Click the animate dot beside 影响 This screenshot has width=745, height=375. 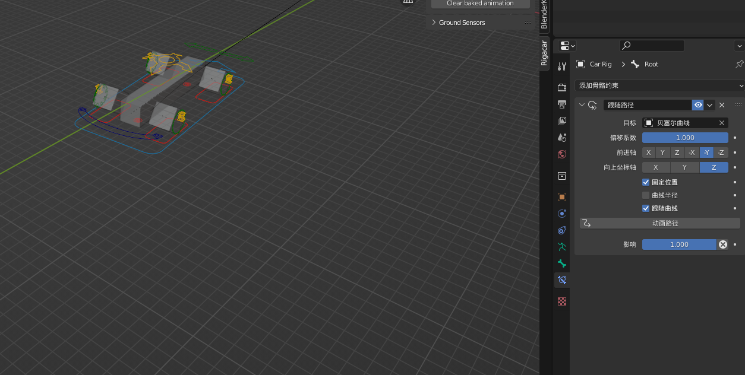735,244
